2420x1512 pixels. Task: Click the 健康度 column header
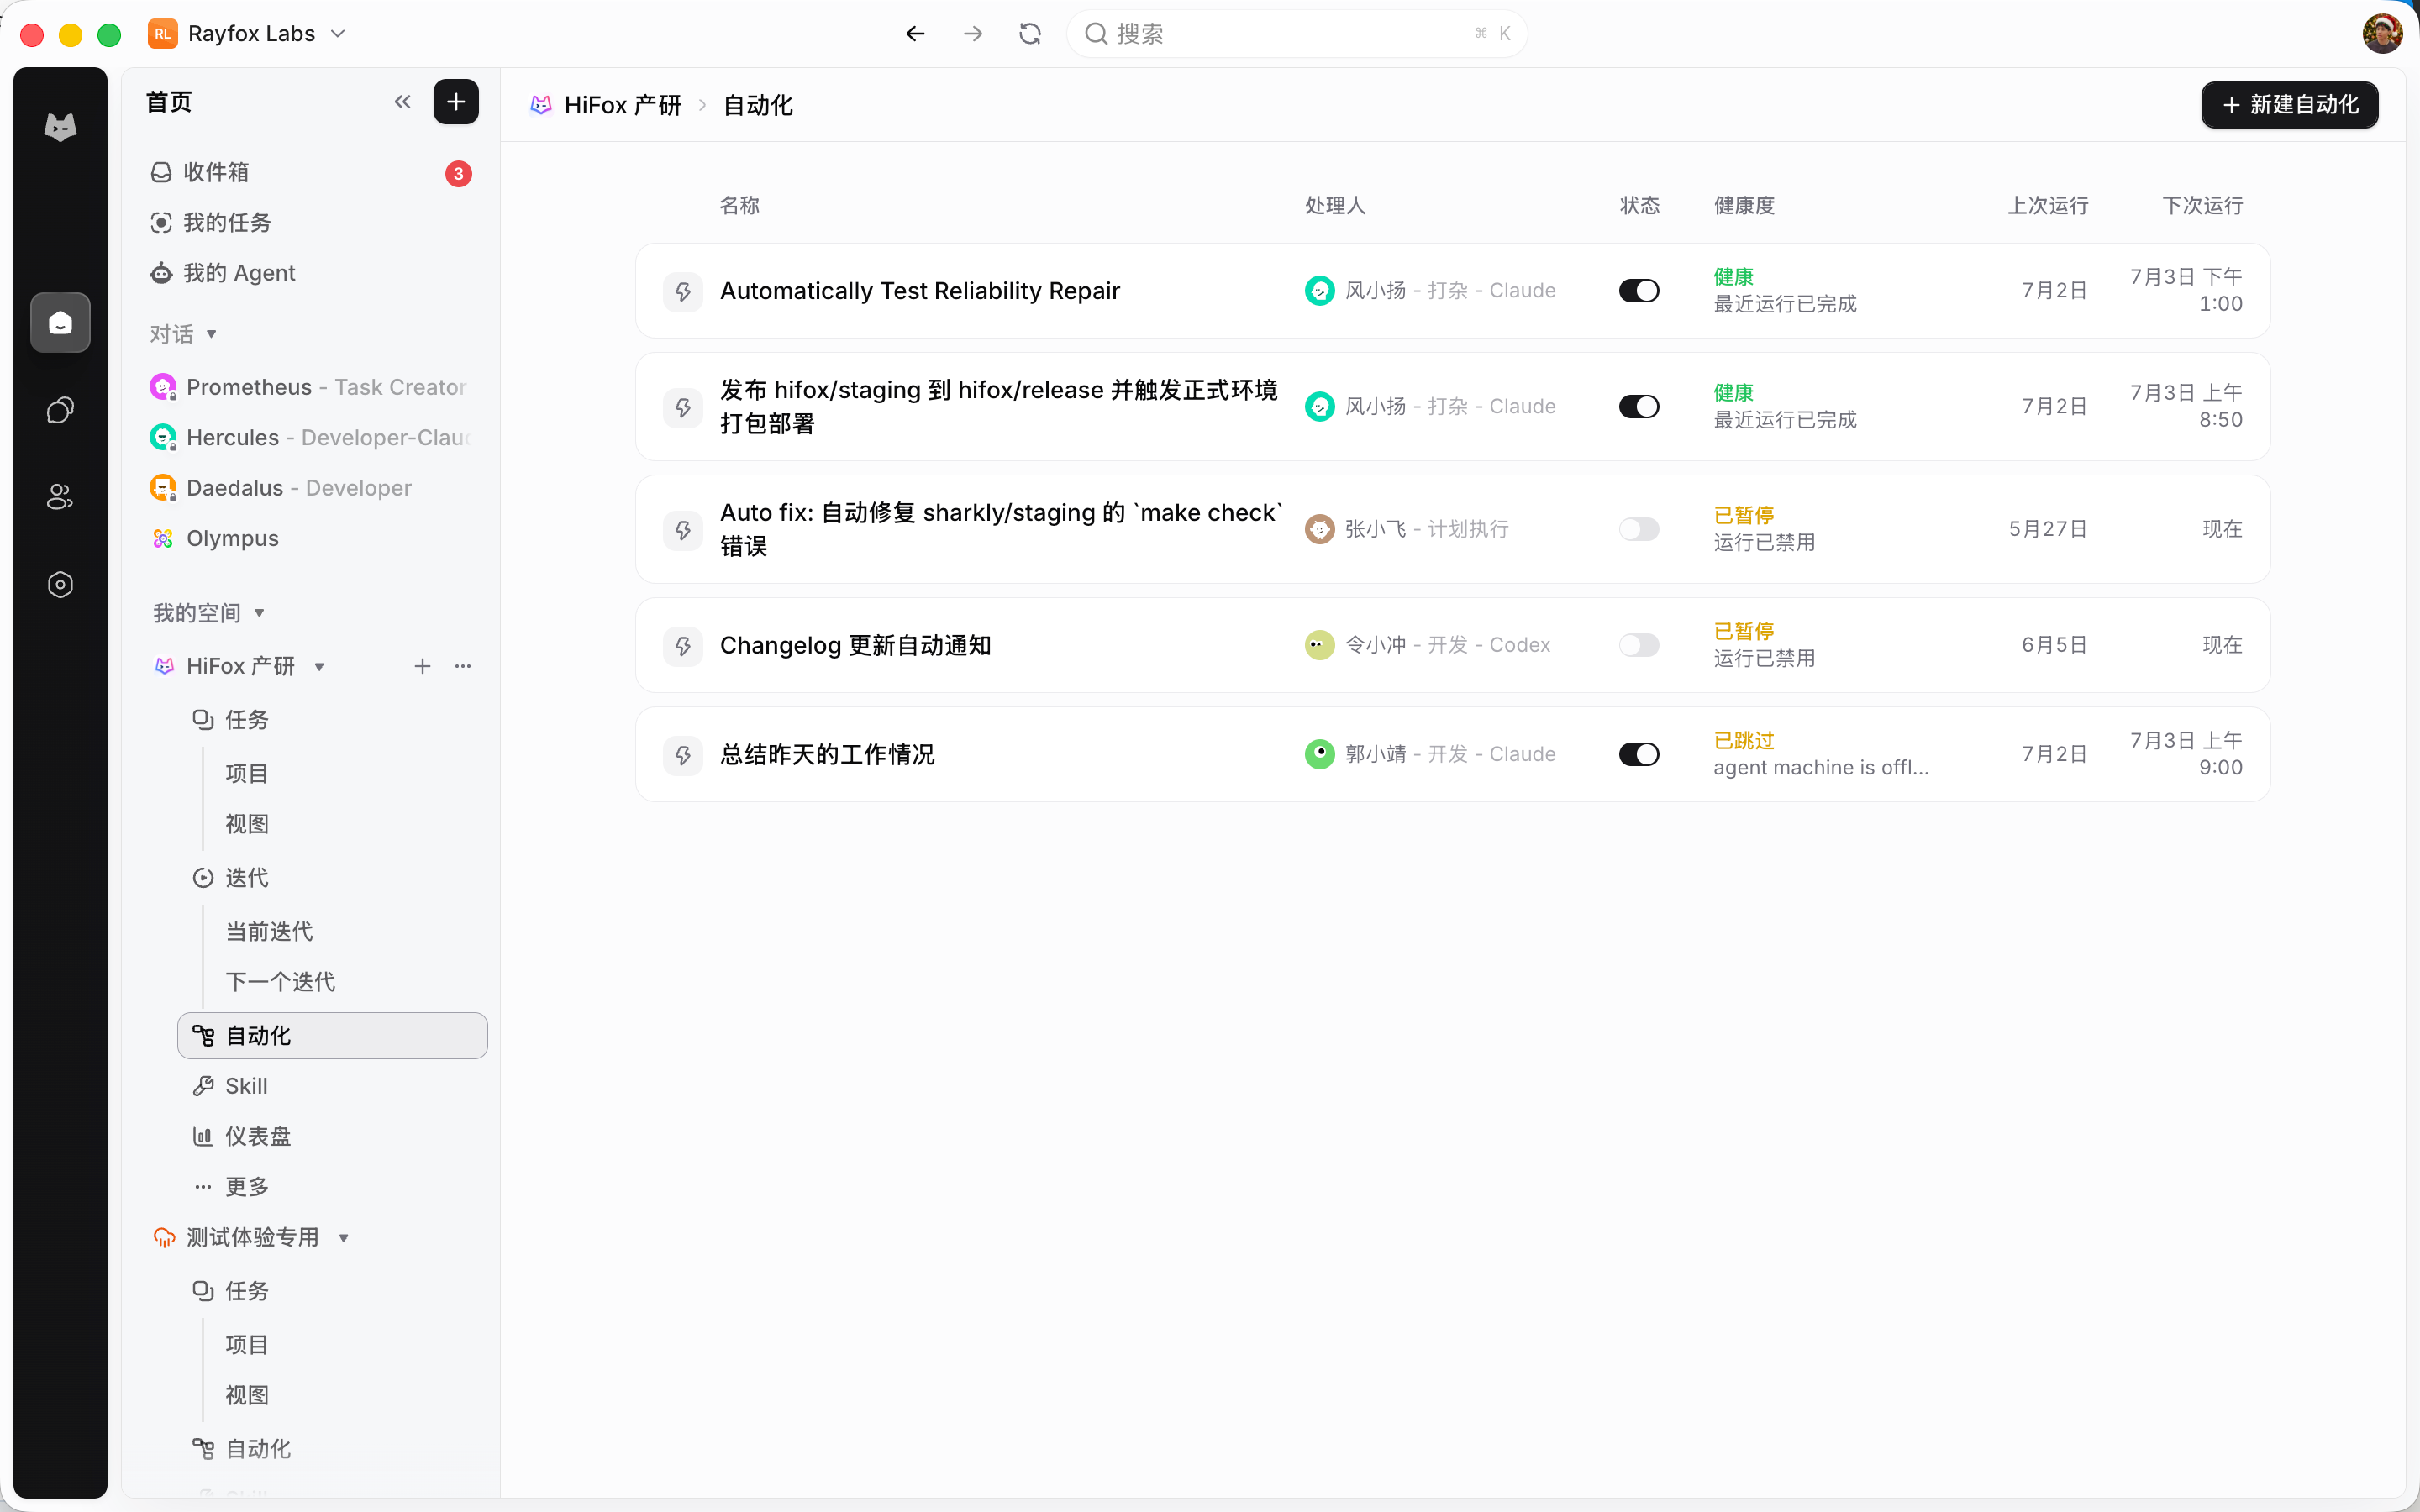coord(1744,206)
